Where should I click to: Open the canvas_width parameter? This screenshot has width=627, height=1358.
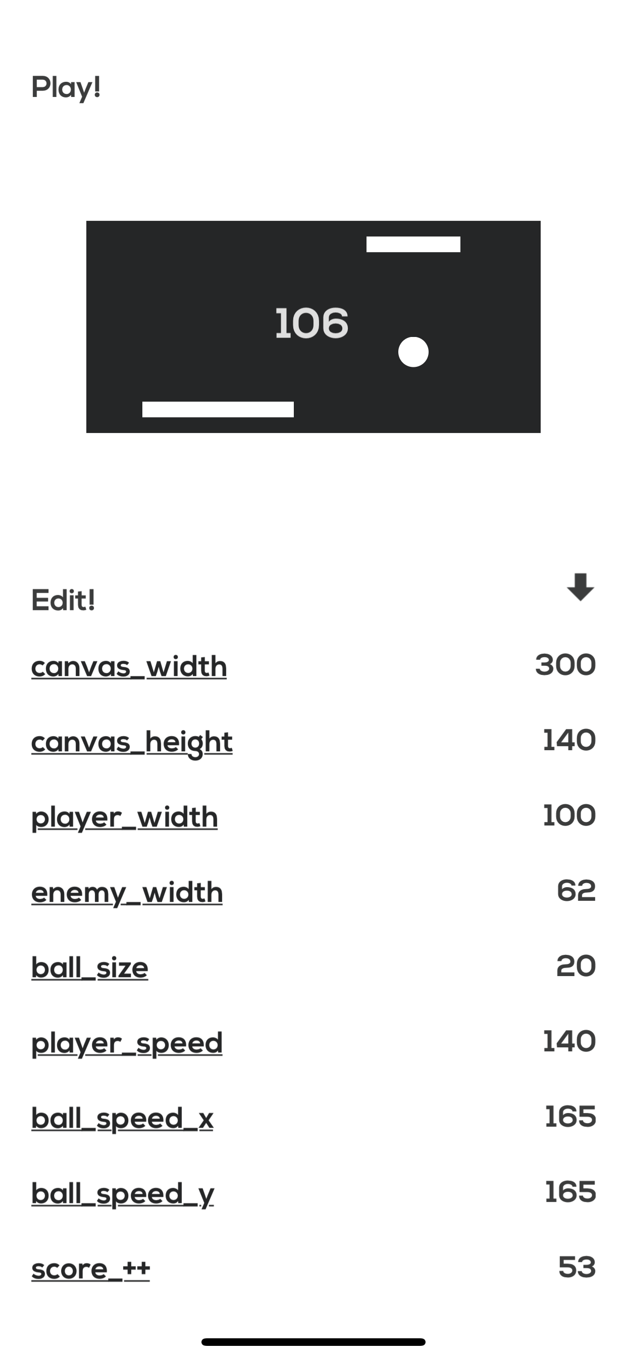point(129,665)
